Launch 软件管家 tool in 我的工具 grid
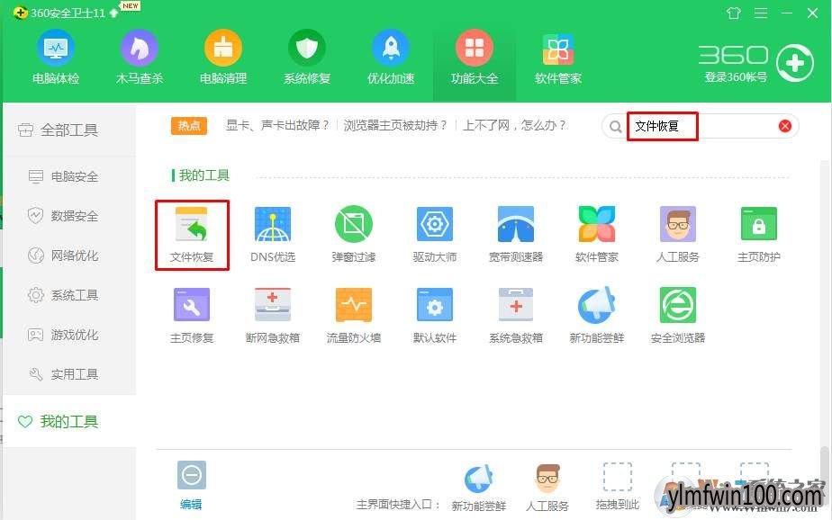 [597, 235]
